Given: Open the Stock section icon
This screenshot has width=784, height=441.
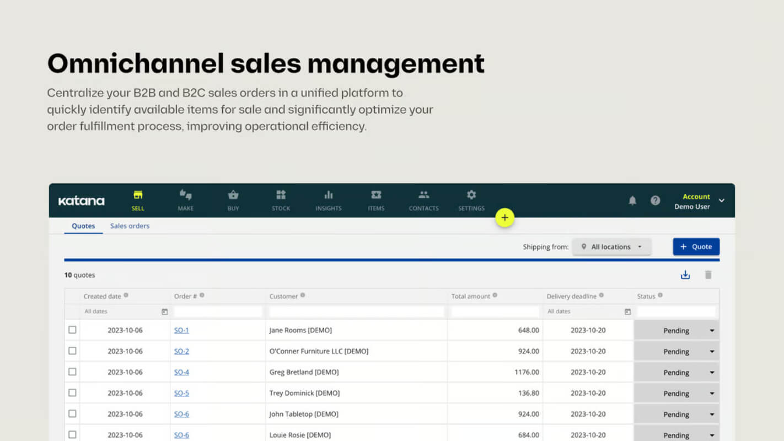Looking at the screenshot, I should (281, 195).
